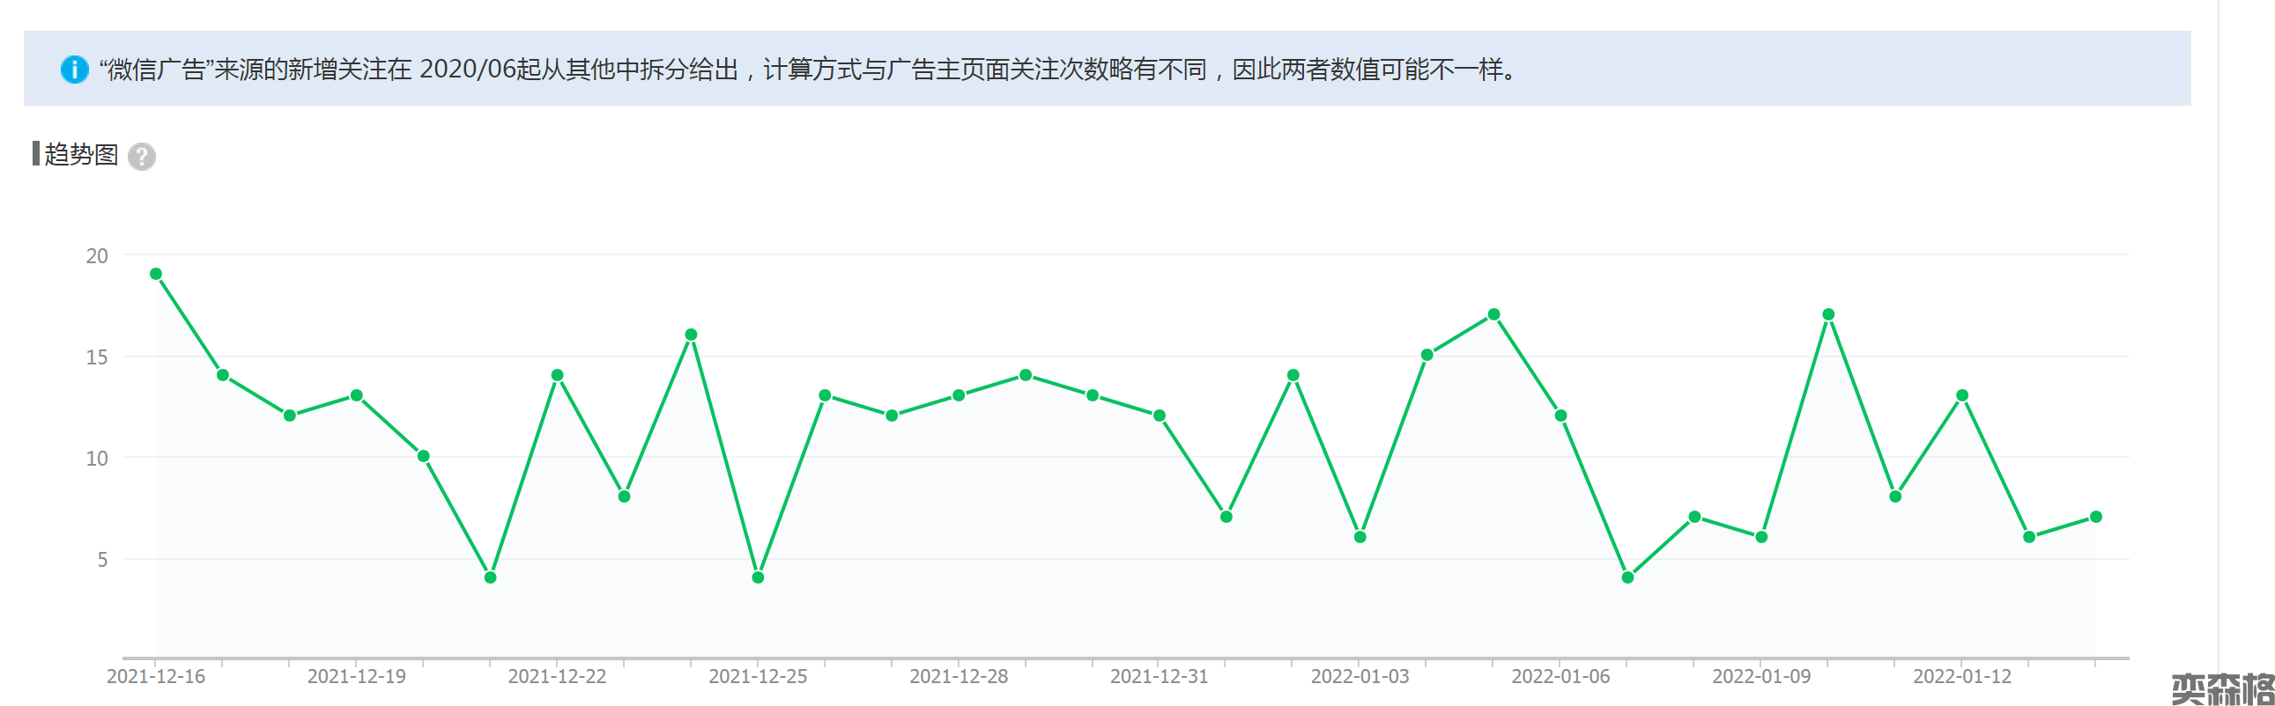Click the data point above 2022-01-12

[x=1961, y=395]
